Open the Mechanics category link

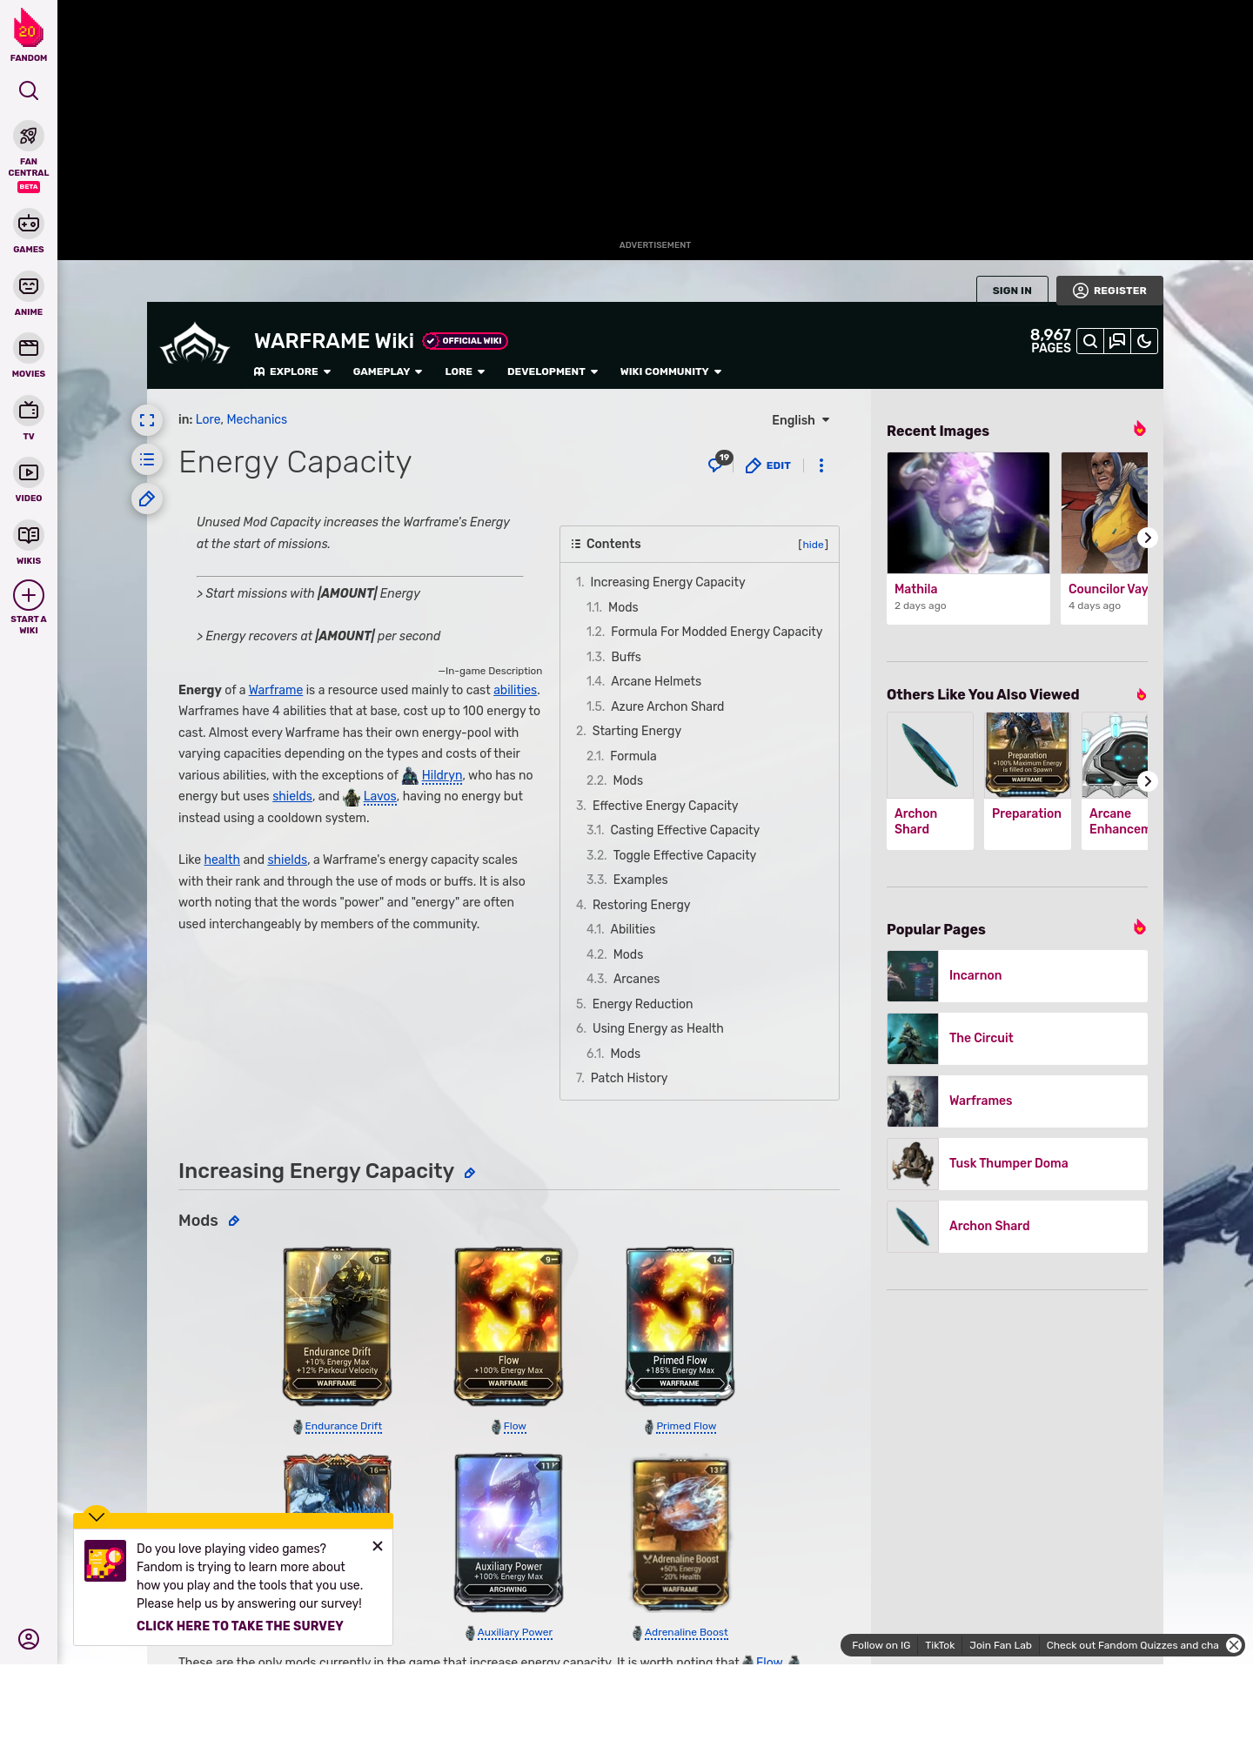point(257,419)
